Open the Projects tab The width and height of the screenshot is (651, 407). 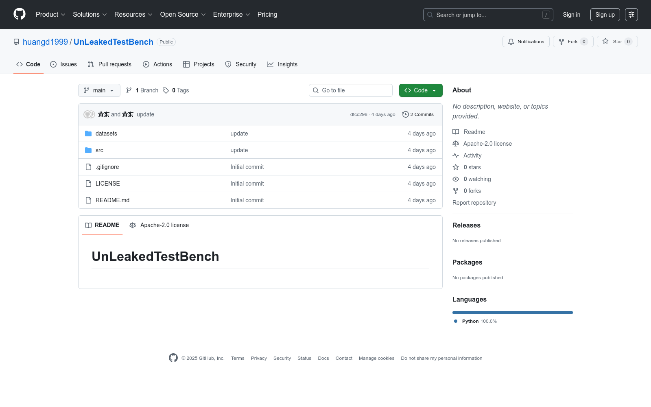click(x=199, y=64)
